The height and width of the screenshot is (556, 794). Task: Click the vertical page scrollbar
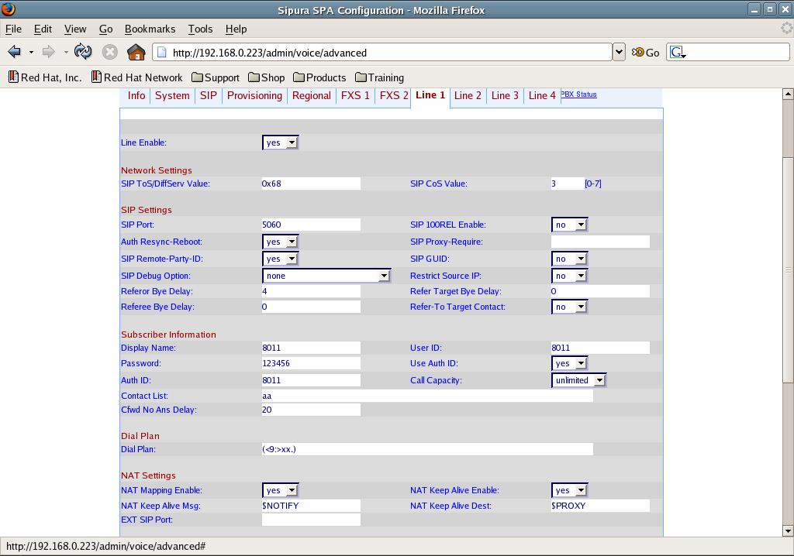pos(788,270)
